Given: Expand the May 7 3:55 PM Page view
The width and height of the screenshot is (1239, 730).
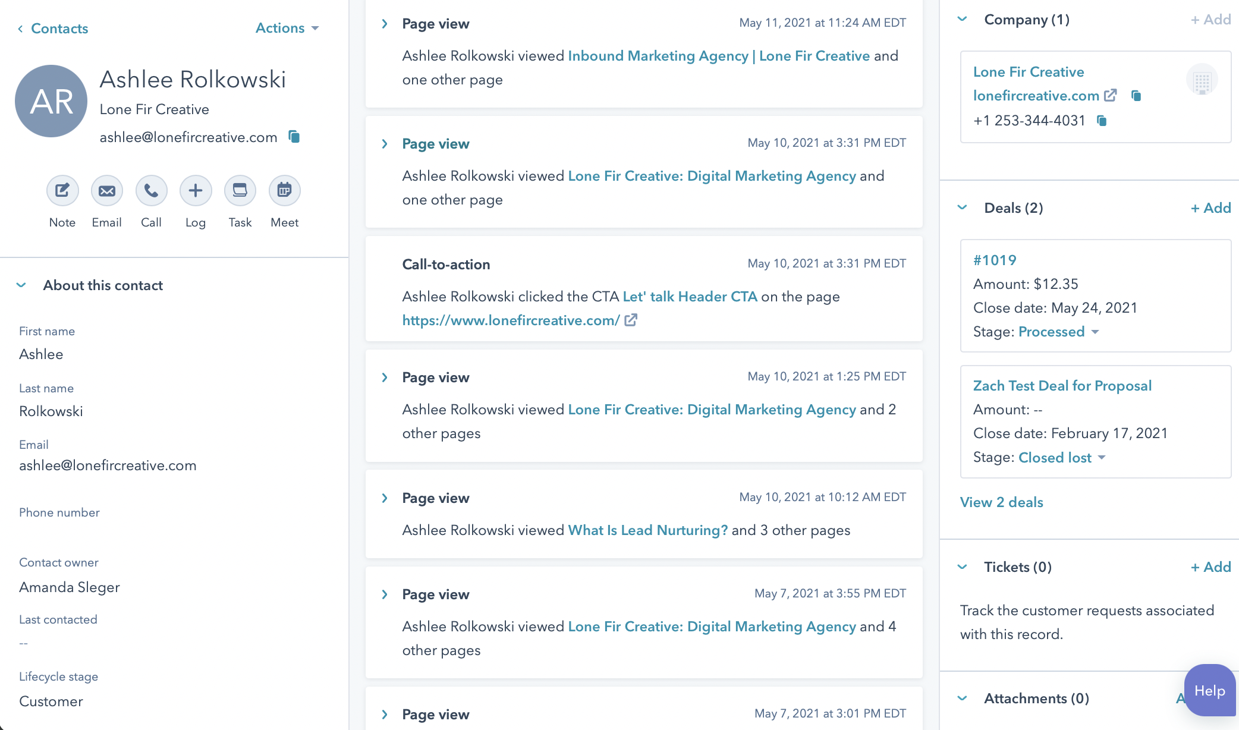Looking at the screenshot, I should (385, 594).
